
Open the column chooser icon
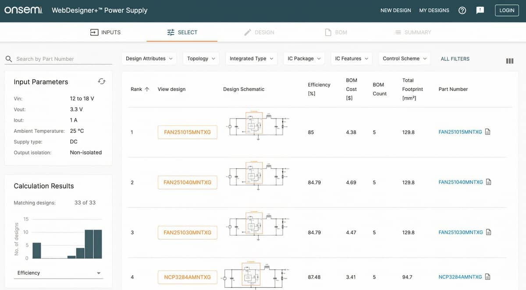click(x=509, y=61)
